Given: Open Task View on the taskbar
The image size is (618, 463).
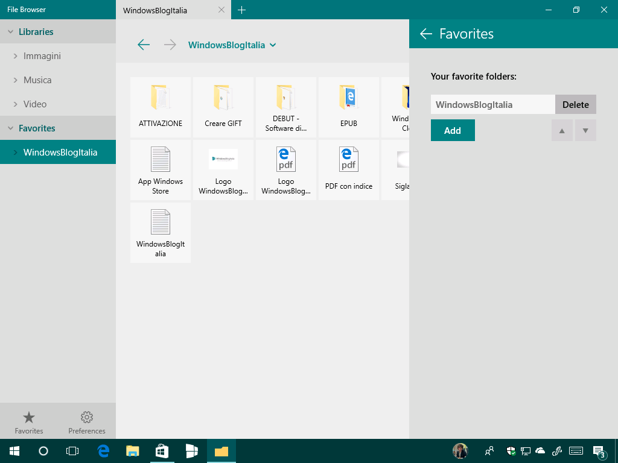Looking at the screenshot, I should [x=72, y=451].
